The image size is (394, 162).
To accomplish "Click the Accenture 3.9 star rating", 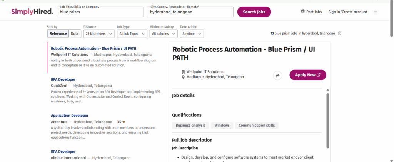I will click(x=121, y=122).
